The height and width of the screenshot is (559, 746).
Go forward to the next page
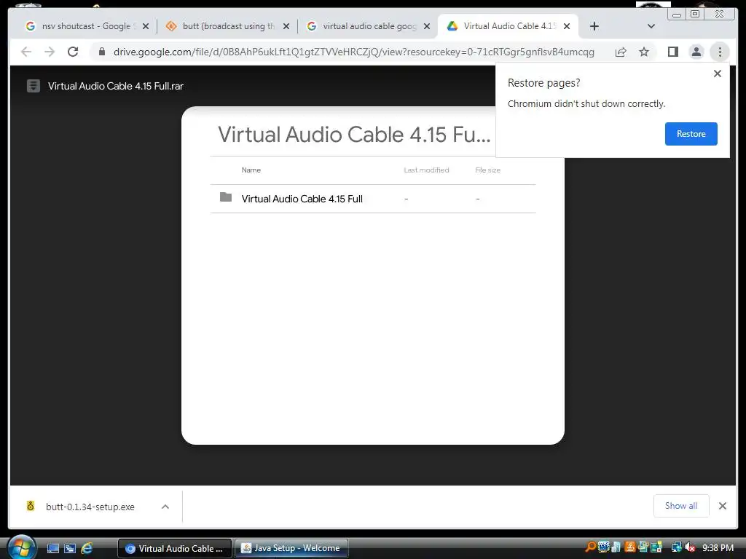[50, 52]
